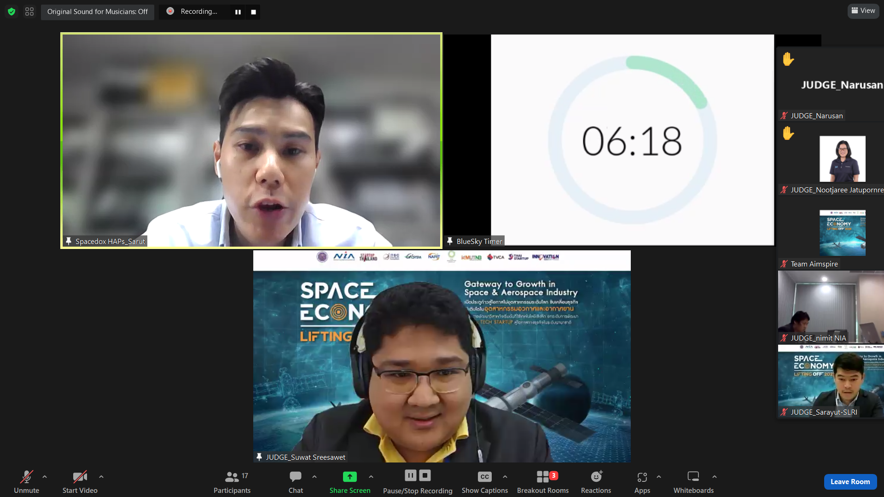Open Whiteboards
This screenshot has height=497, width=884.
tap(693, 481)
